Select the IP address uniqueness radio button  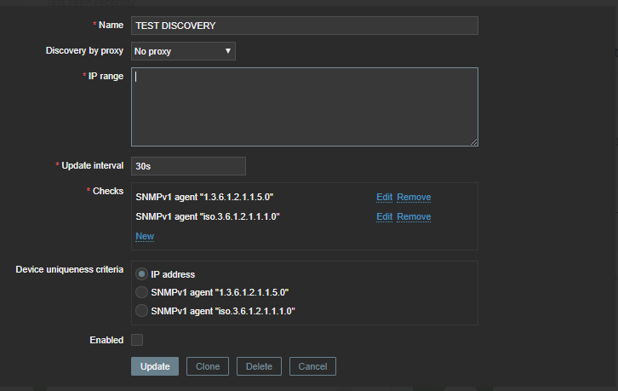coord(142,274)
